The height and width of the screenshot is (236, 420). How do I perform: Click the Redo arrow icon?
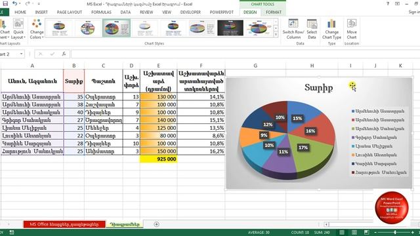pyautogui.click(x=28, y=3)
